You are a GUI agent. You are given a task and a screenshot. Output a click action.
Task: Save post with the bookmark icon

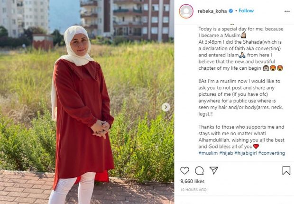286,171
